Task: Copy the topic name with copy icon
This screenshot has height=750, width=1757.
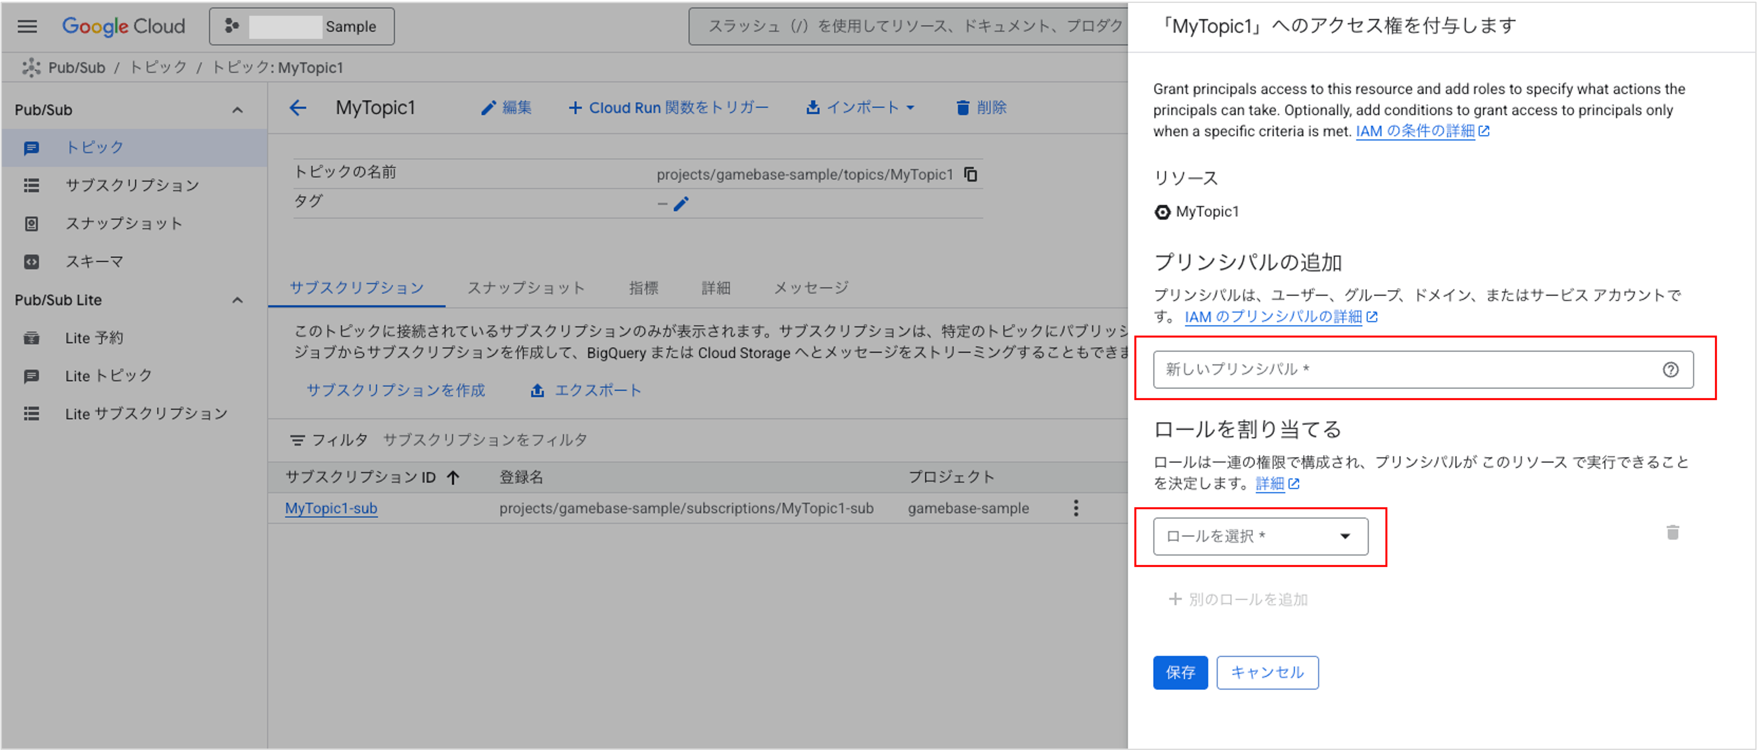Action: pyautogui.click(x=971, y=174)
